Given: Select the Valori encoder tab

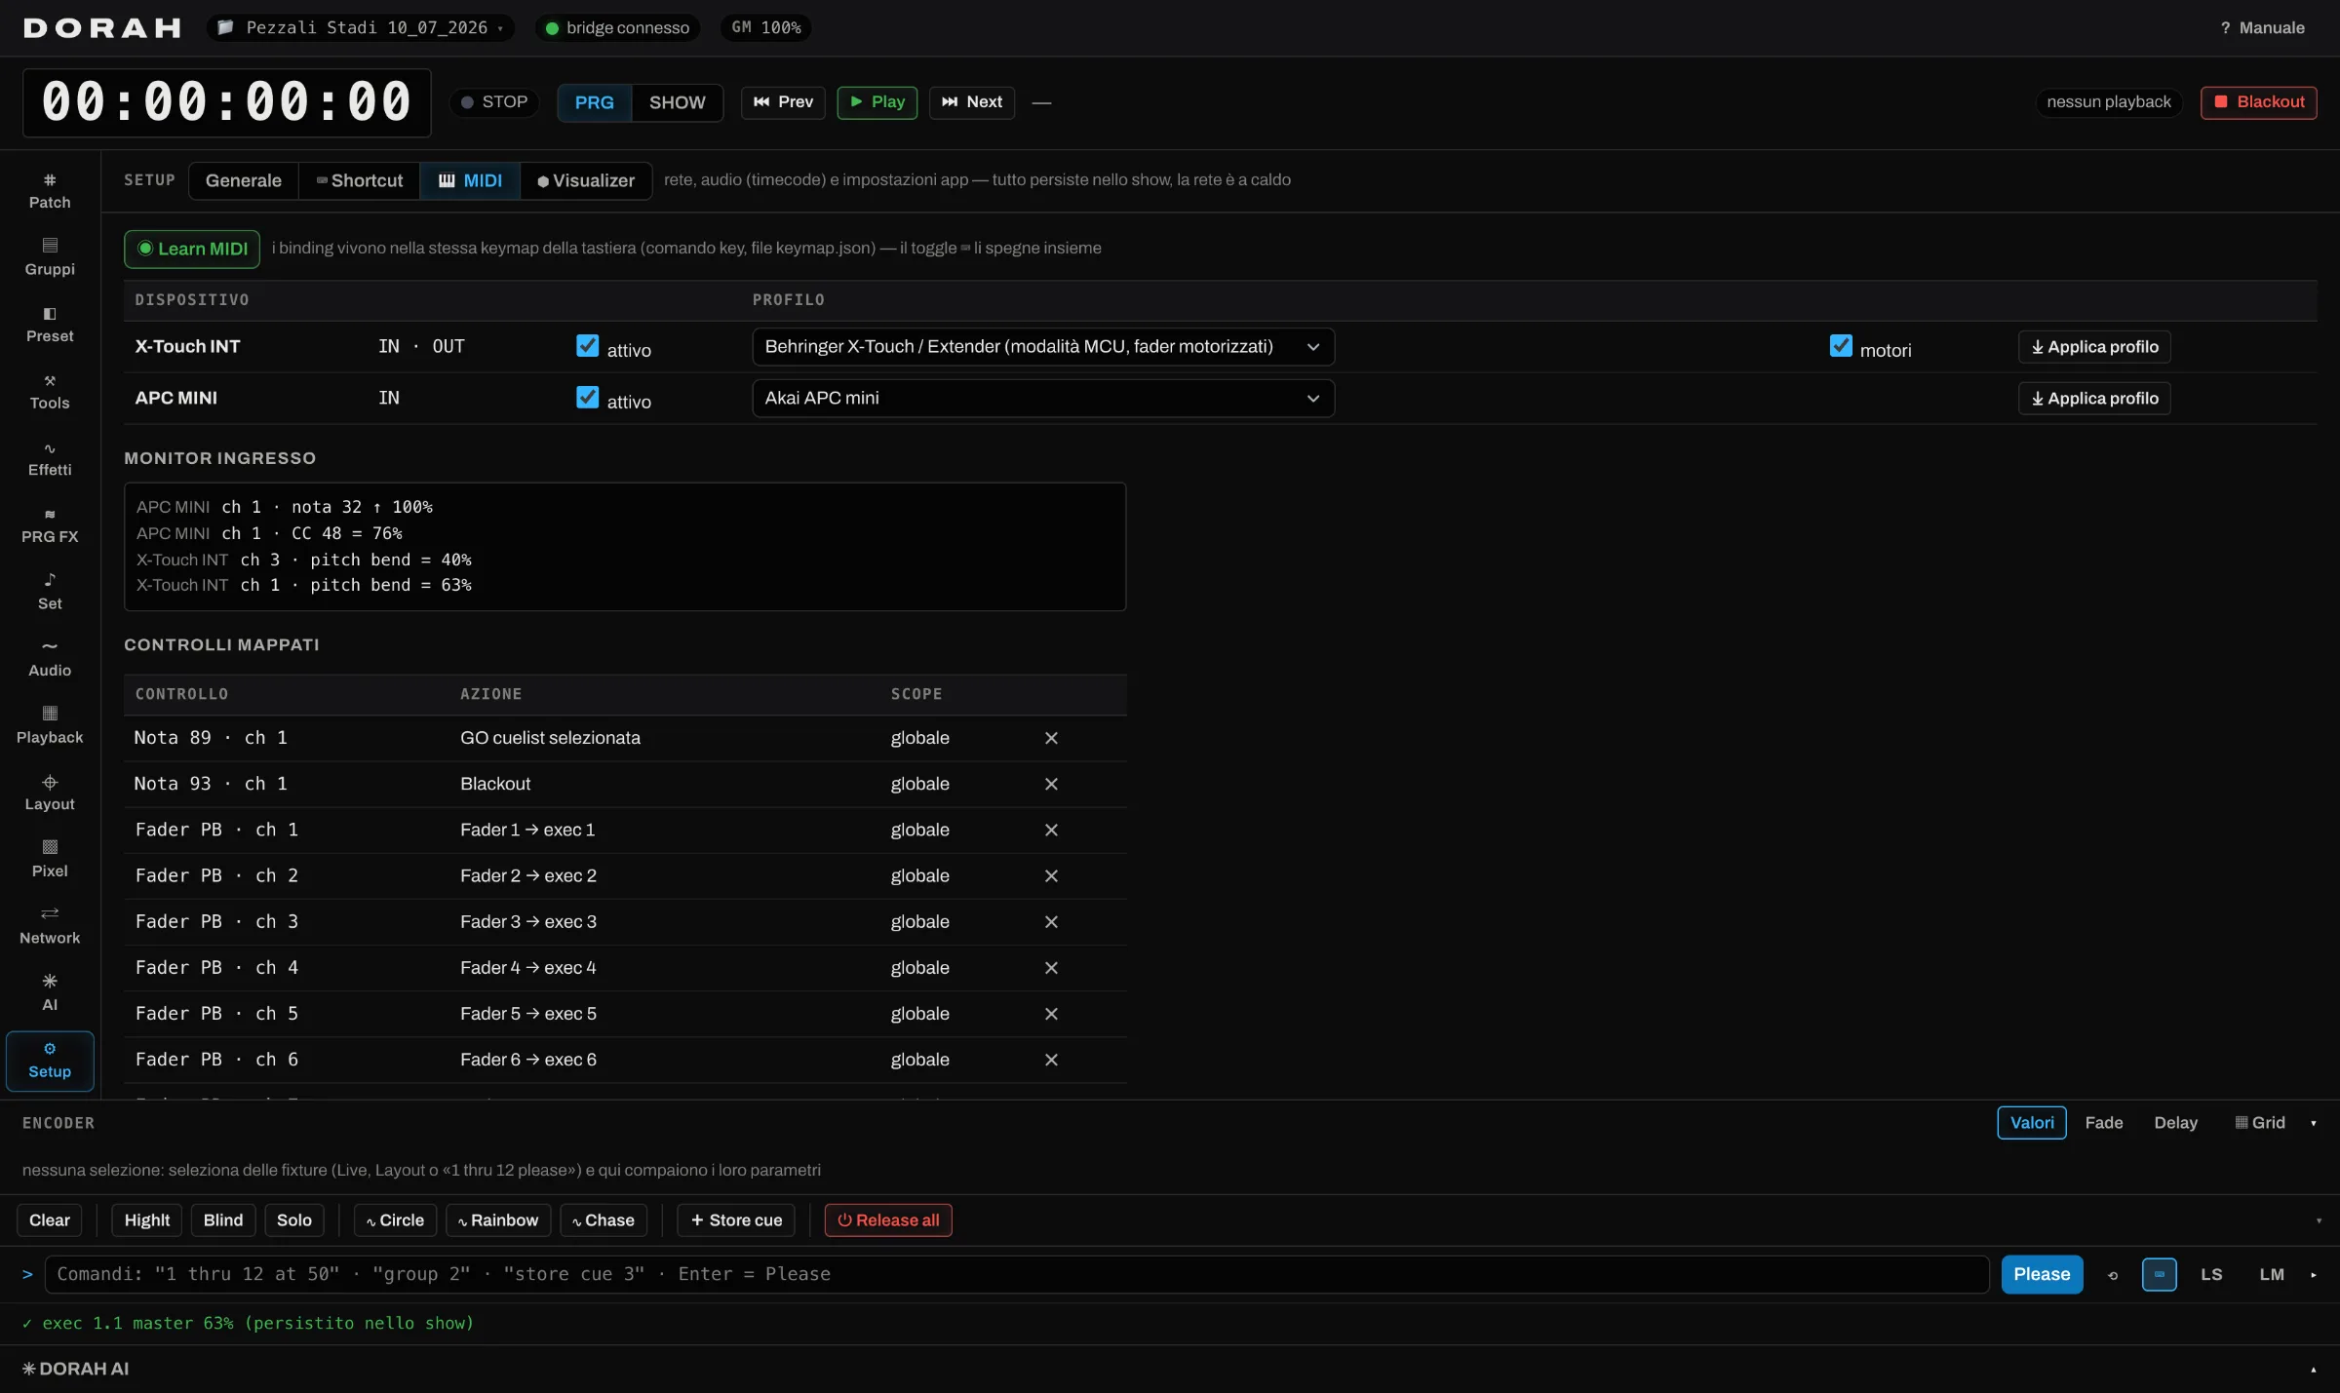Looking at the screenshot, I should pos(2032,1123).
